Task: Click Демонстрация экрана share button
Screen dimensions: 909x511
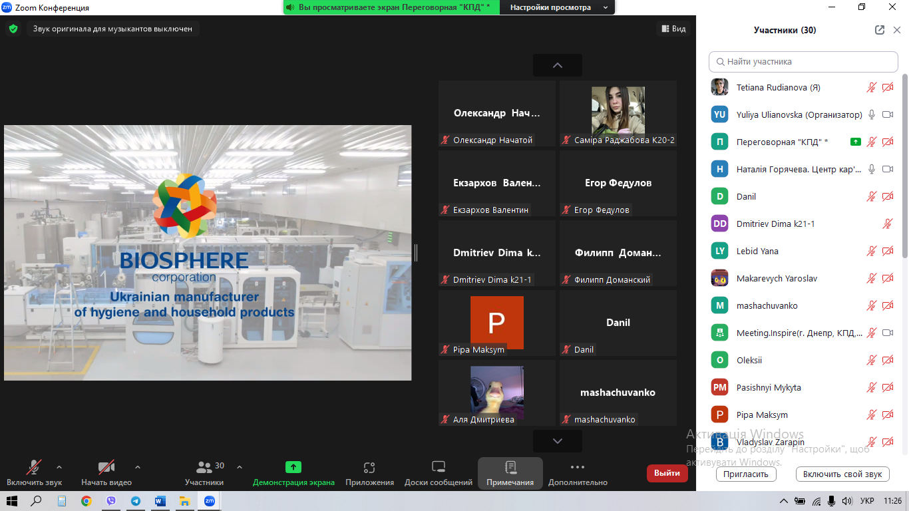Action: click(x=293, y=472)
